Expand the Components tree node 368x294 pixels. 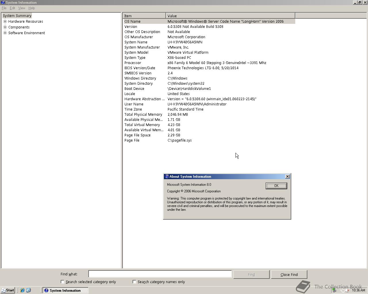(5, 27)
